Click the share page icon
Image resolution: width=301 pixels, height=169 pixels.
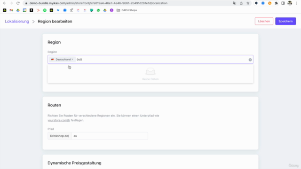(241, 3)
